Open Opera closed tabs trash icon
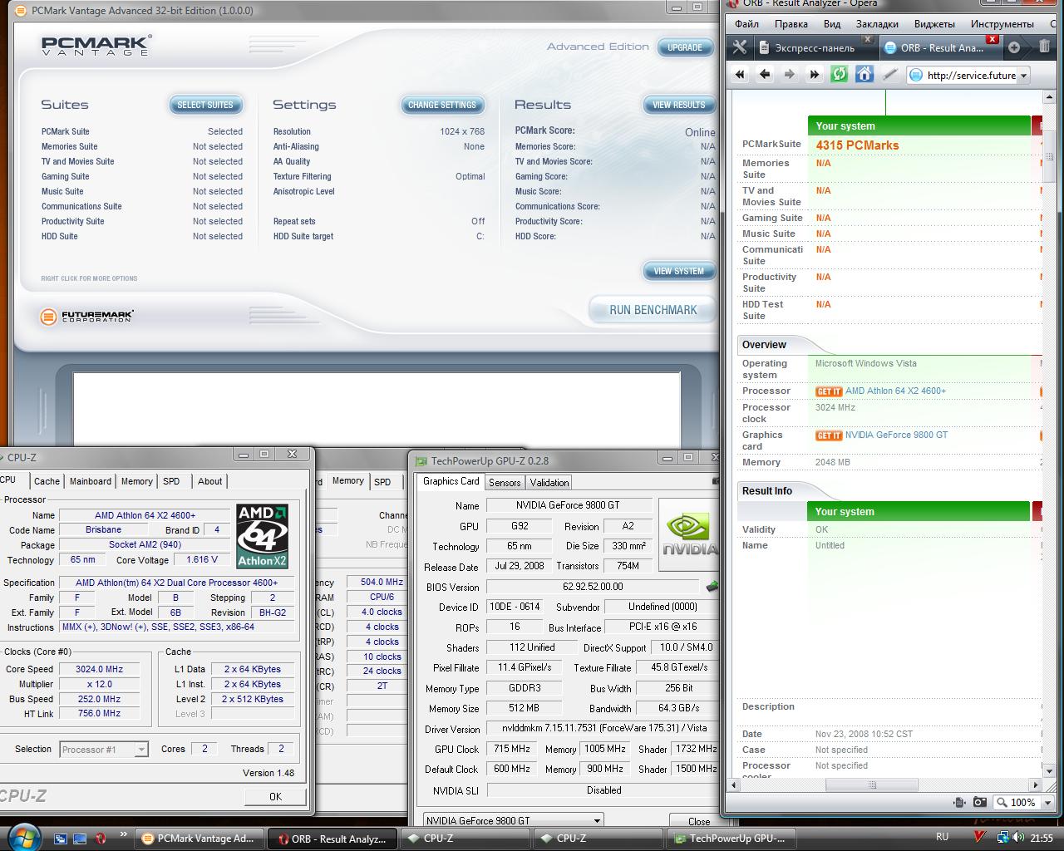This screenshot has height=851, width=1064. tap(1045, 47)
